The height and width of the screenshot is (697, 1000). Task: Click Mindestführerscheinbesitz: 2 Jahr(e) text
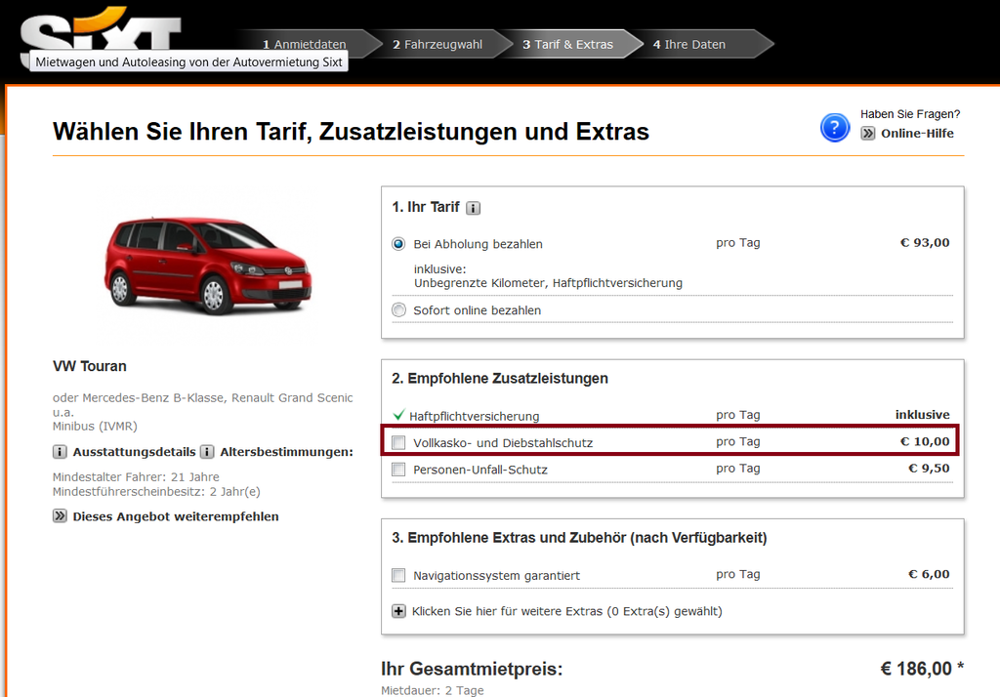[x=156, y=492]
